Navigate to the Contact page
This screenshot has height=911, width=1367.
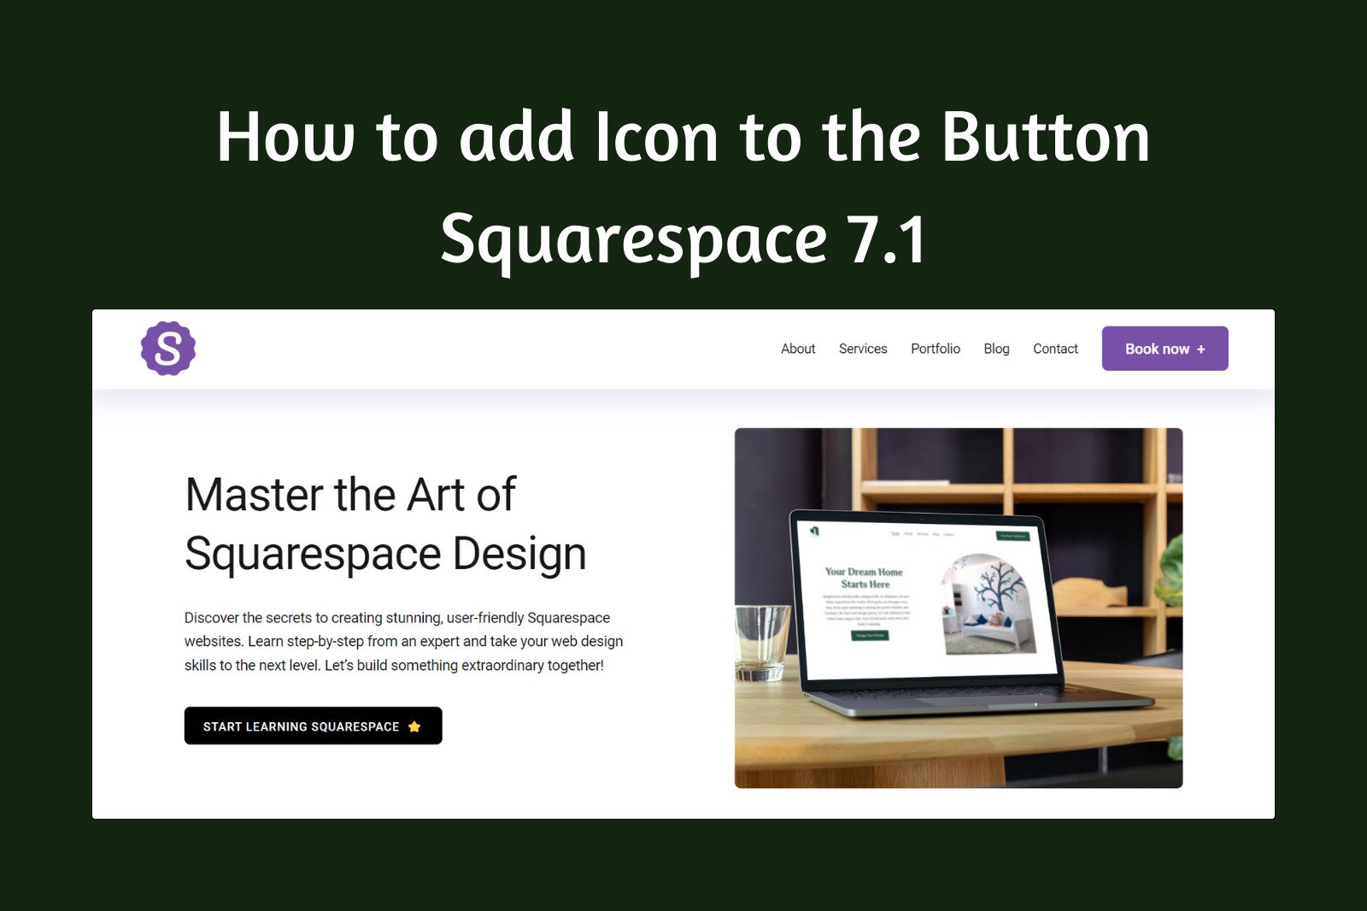[x=1055, y=349]
